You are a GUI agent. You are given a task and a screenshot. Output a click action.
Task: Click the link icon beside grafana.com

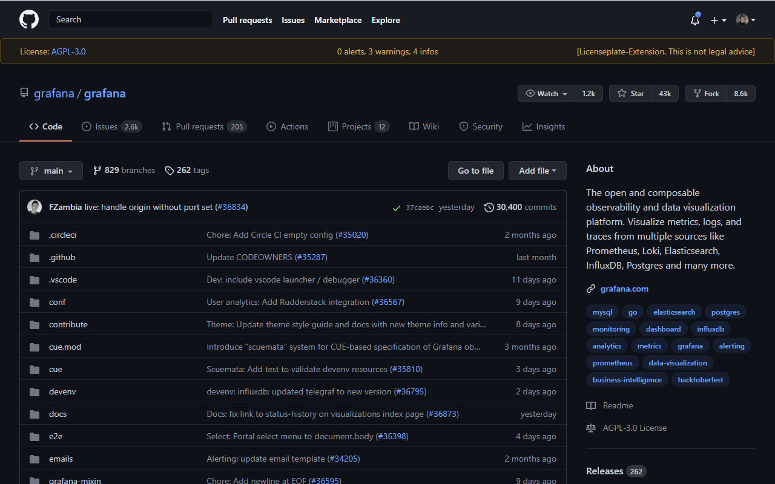(x=591, y=289)
